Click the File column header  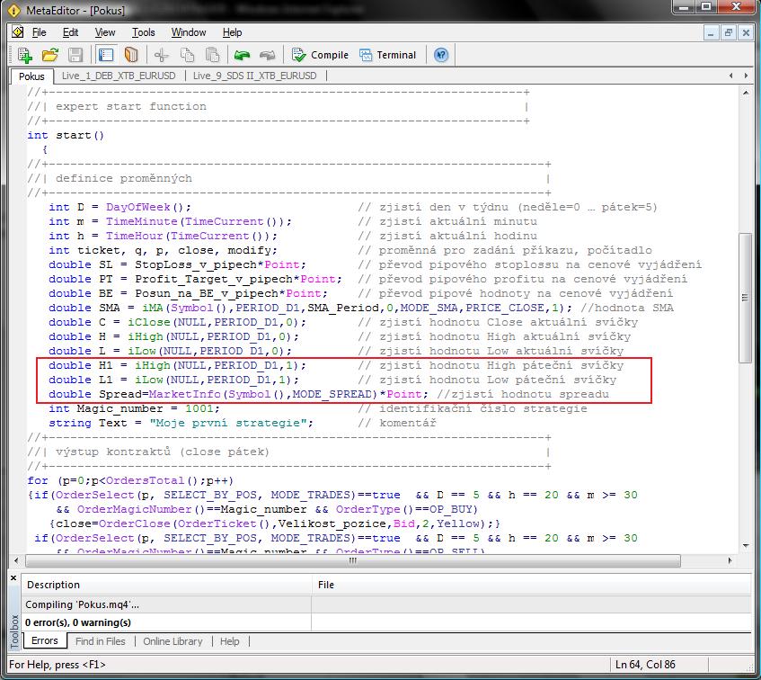(532, 585)
